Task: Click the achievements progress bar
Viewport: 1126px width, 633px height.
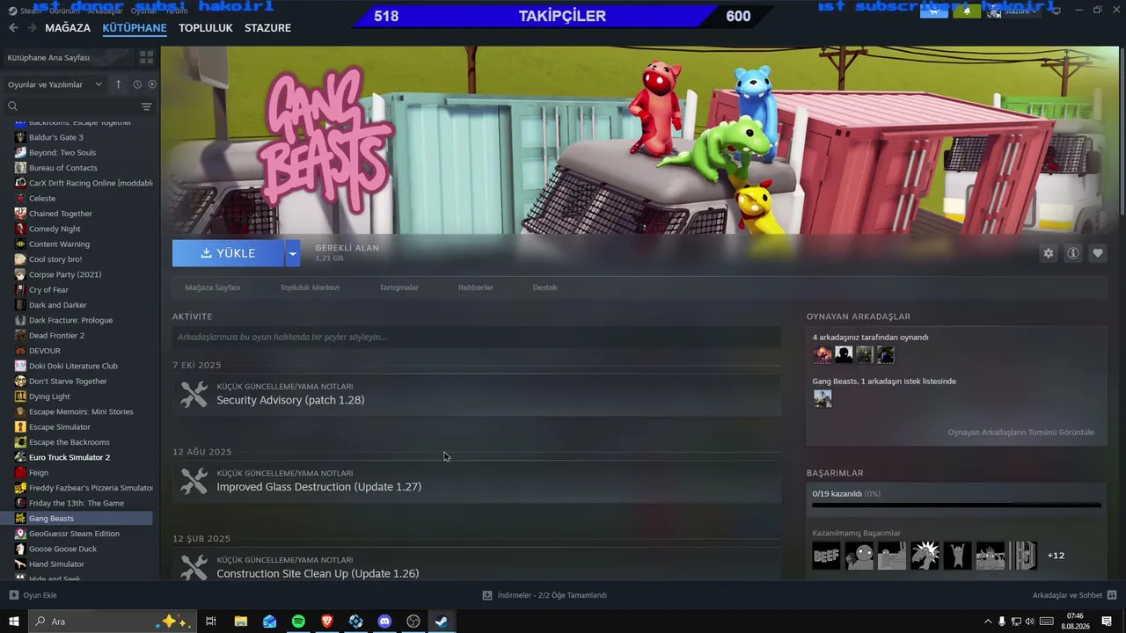Action: (x=956, y=505)
